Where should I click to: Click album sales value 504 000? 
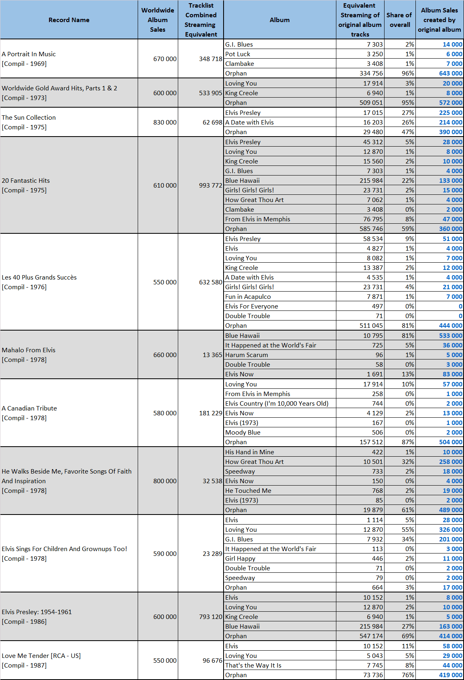coord(440,442)
